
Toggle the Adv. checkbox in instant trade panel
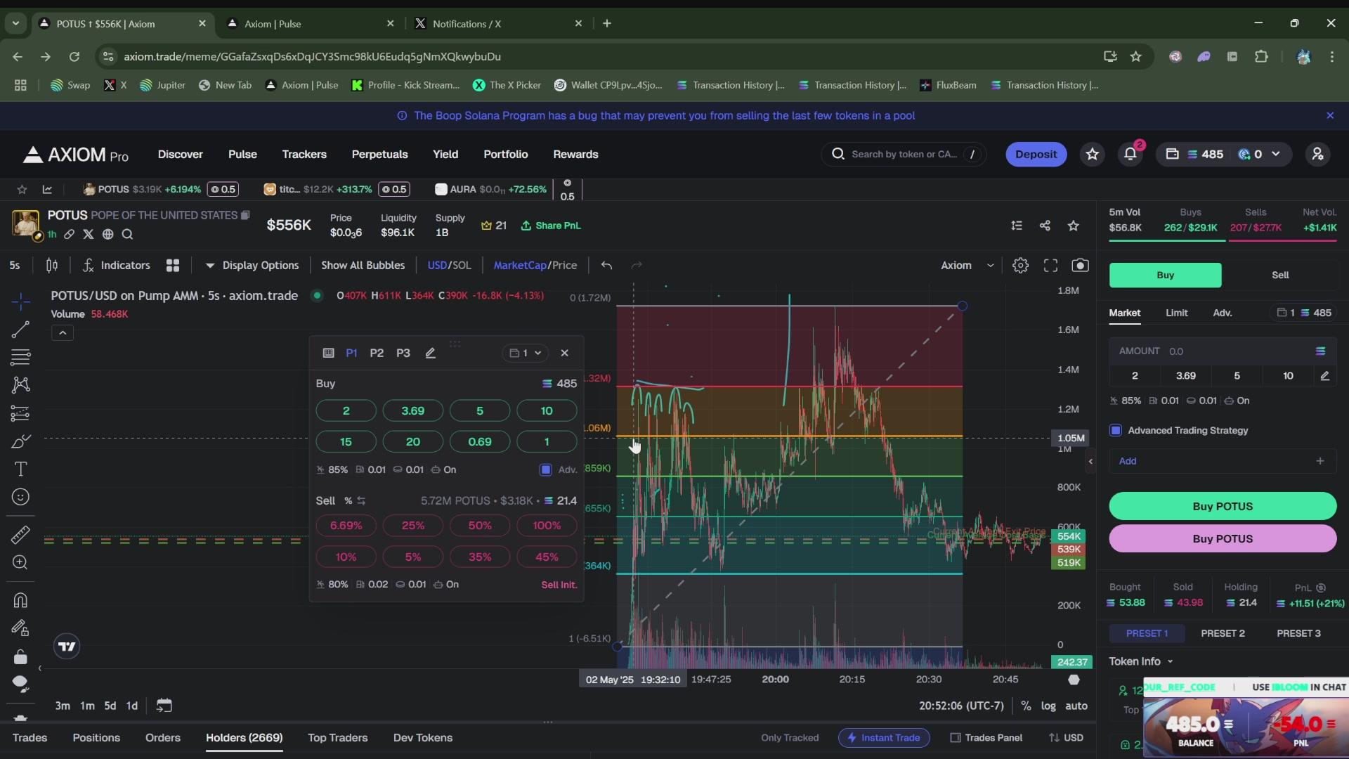(x=546, y=469)
